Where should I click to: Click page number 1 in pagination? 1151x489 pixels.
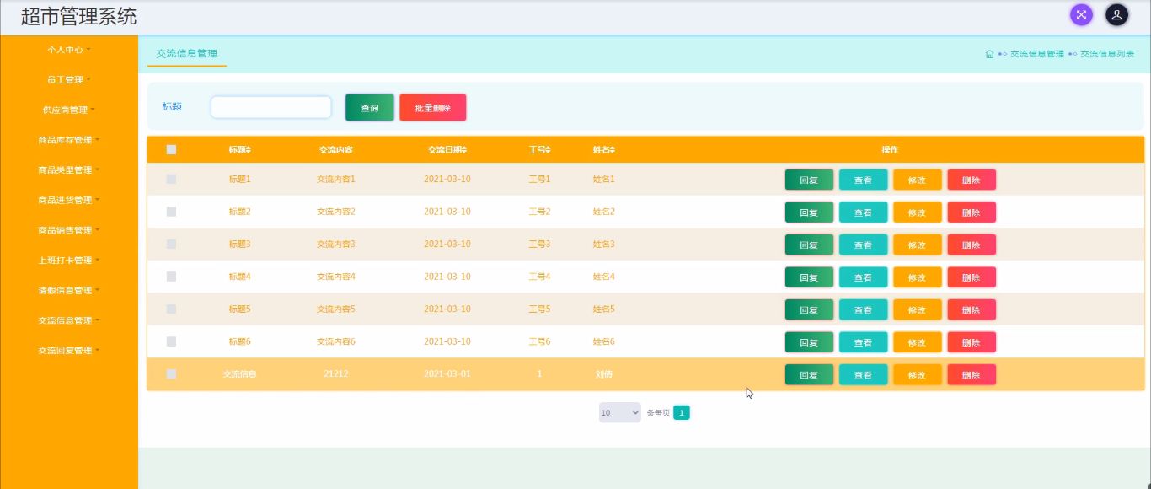682,413
